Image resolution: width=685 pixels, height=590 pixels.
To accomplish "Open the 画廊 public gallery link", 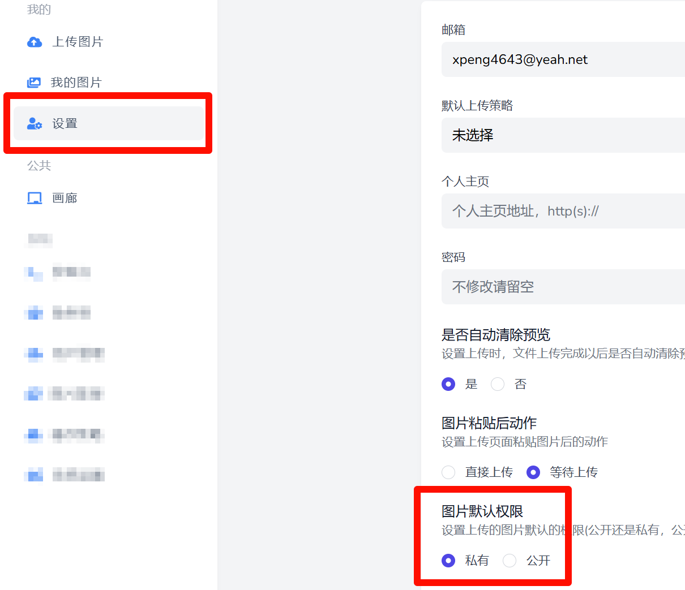I will [65, 198].
